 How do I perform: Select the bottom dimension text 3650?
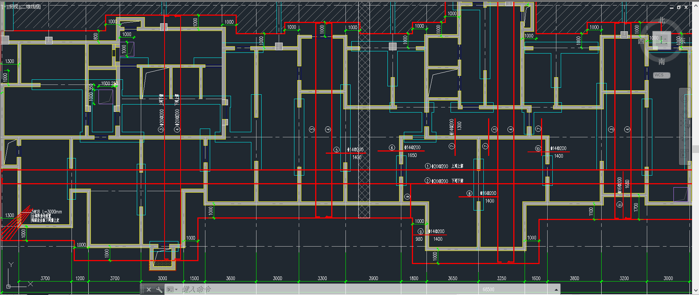pos(452,278)
